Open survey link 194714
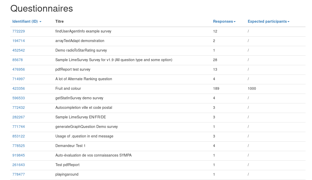The image size is (312, 180). [19, 41]
